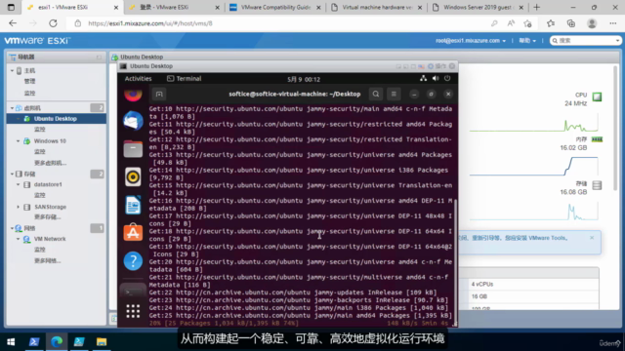Collapse the VM Network tree node

coord(18,239)
